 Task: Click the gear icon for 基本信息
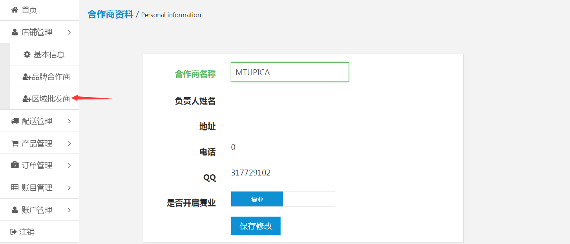[27, 54]
